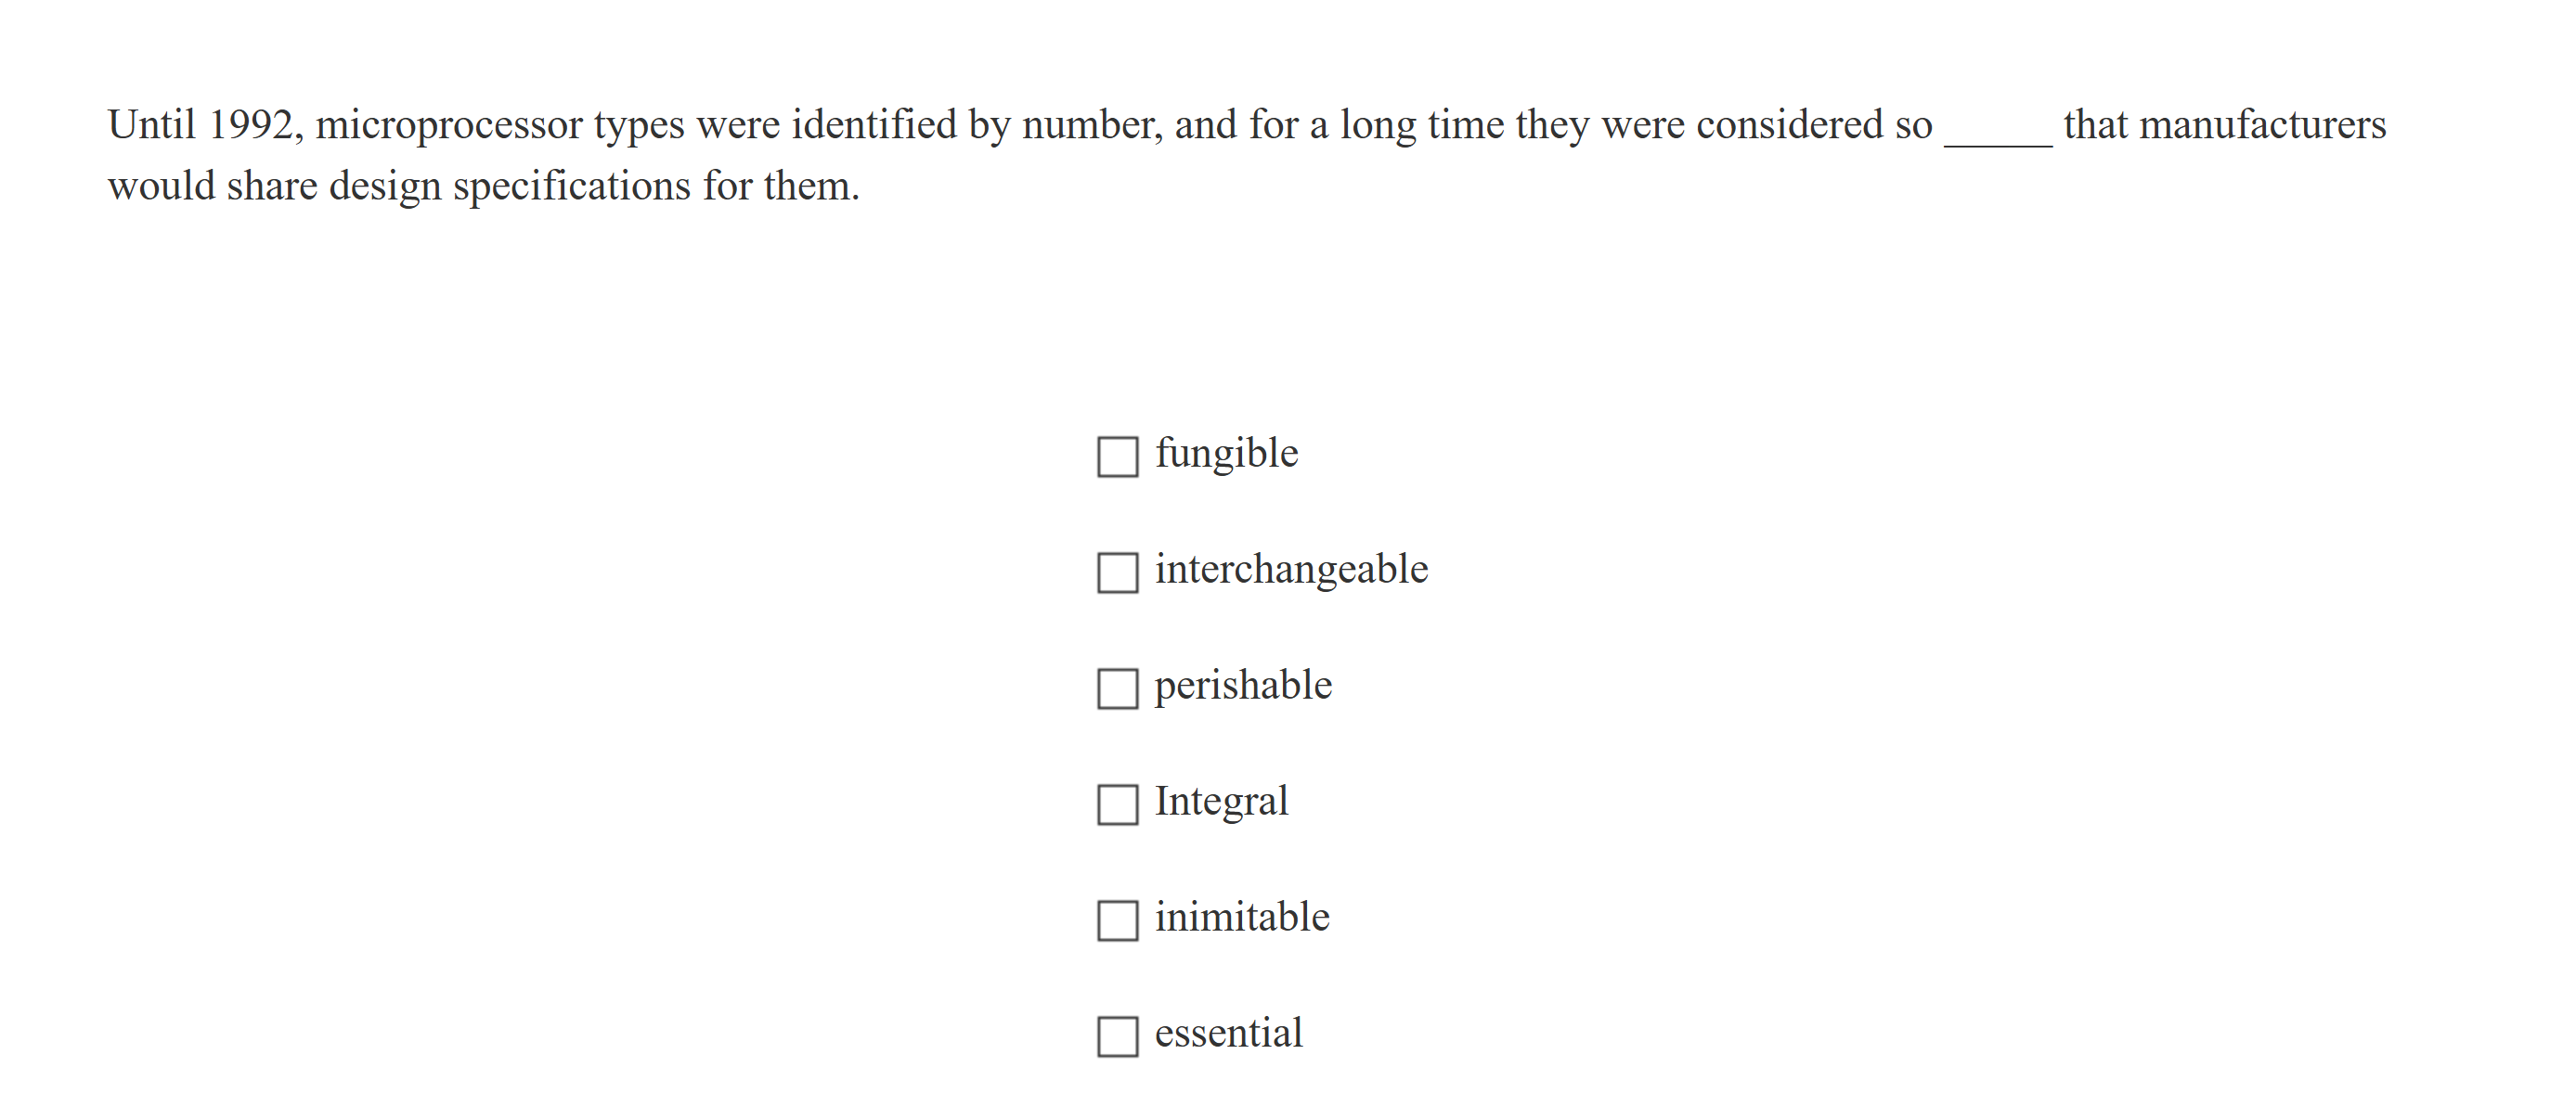
Task: Select the essential option label
Action: (1228, 1032)
